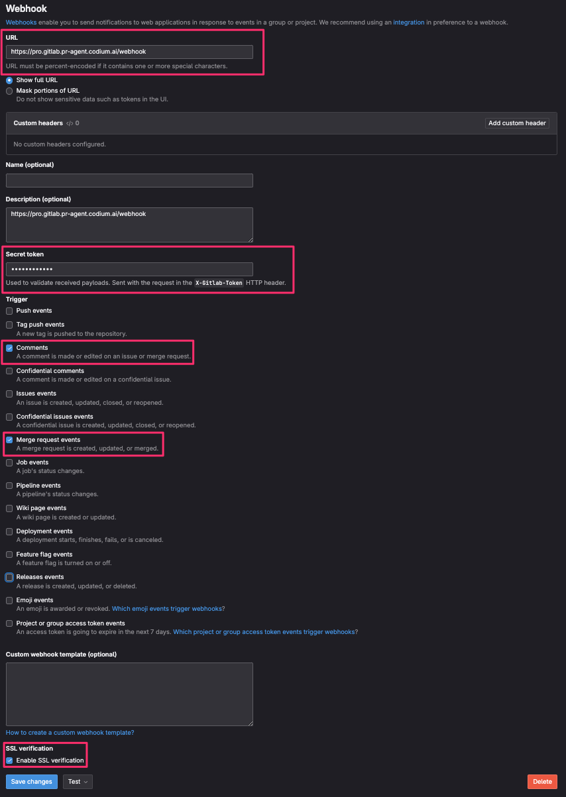Screen dimensions: 566x797
Task: Click the Save changes button
Action: pos(31,782)
